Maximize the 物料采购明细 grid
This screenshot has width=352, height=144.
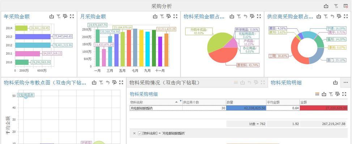tap(344, 94)
